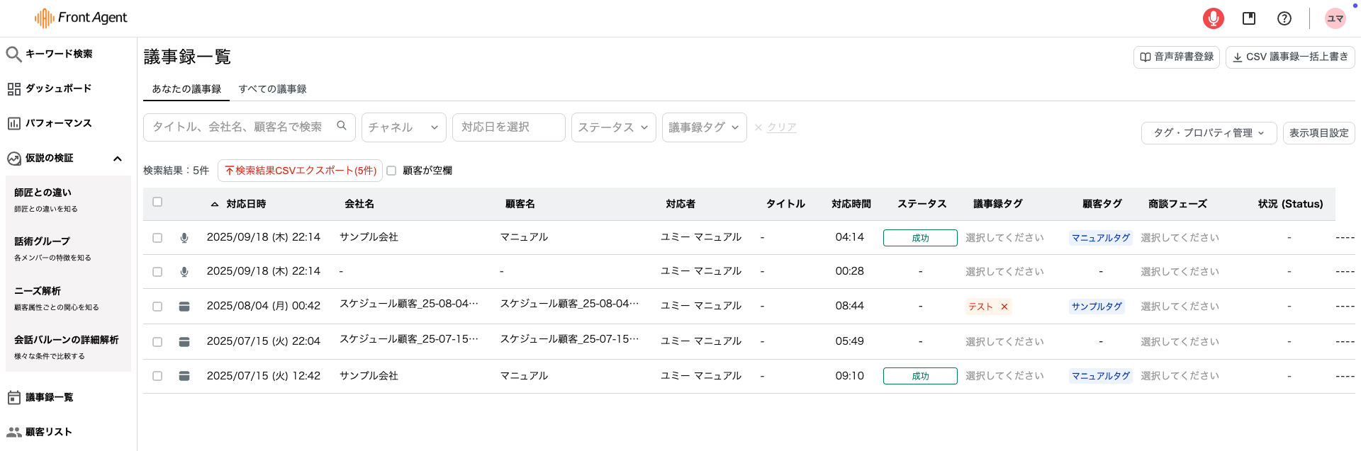Open the タグ・プロパティ管理 dropdown
This screenshot has width=1361, height=451.
1208,133
